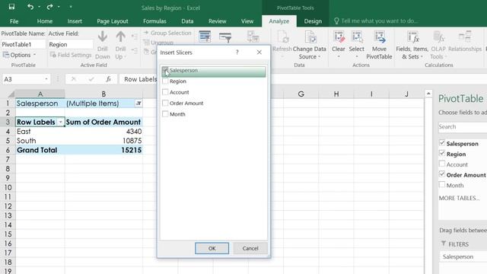The image size is (487, 274).
Task: Click the Undo arrow icon
Action: 30,7
